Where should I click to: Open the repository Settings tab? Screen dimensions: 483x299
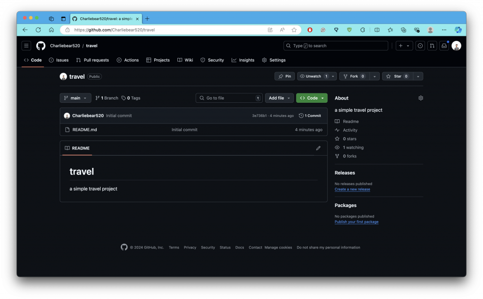(x=274, y=60)
